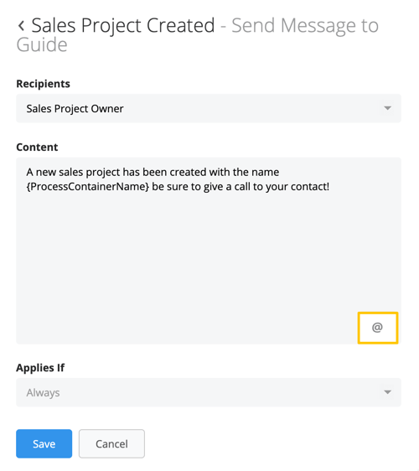Click the @ insert-variable icon
This screenshot has width=419, height=471.
coord(378,328)
